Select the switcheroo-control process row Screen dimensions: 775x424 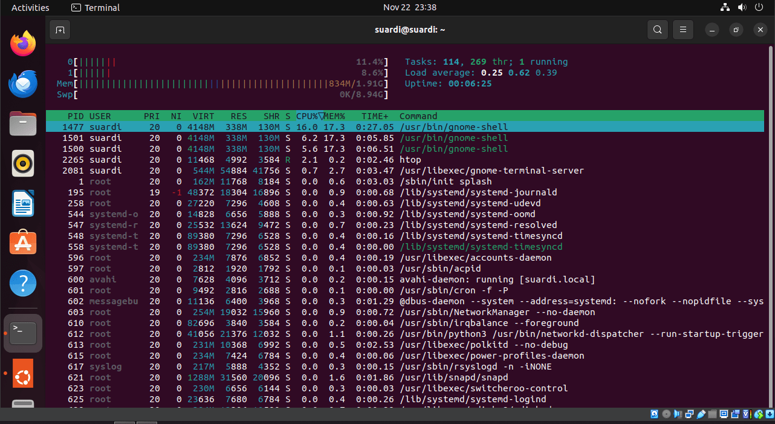405,388
